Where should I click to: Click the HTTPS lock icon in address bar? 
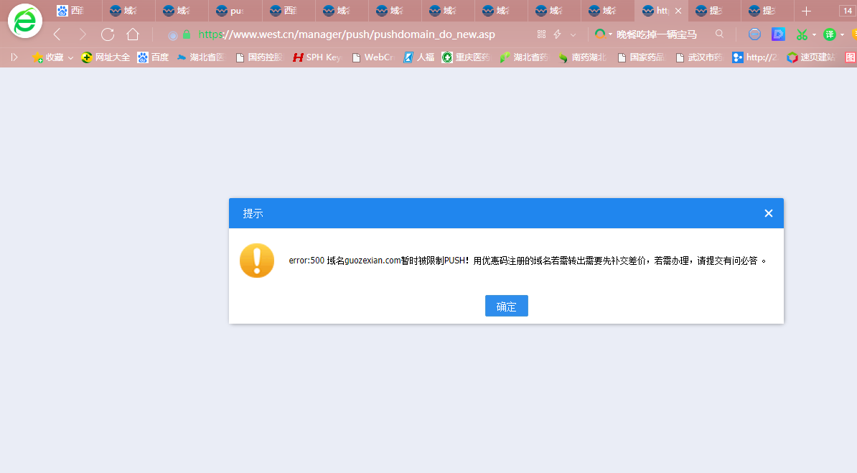click(185, 34)
